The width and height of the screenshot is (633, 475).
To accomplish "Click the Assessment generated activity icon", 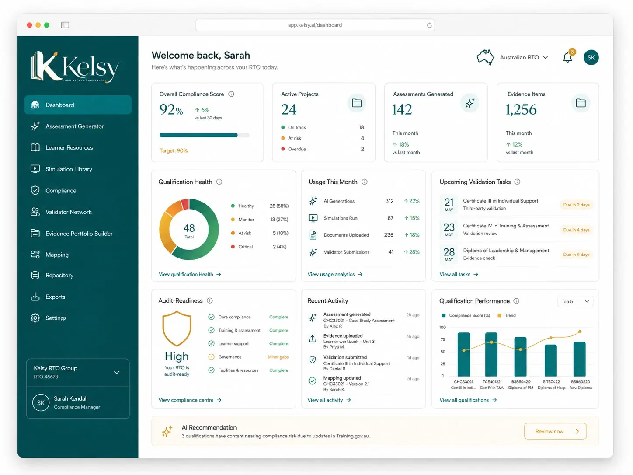I will click(313, 318).
